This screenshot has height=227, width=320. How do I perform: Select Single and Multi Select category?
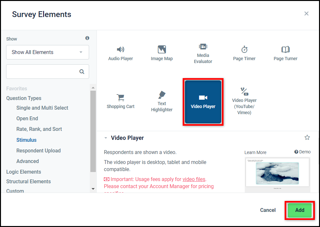tap(42, 108)
